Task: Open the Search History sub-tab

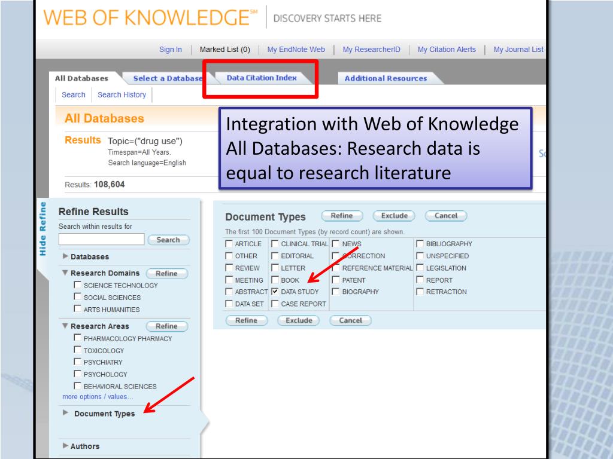Action: 122,94
